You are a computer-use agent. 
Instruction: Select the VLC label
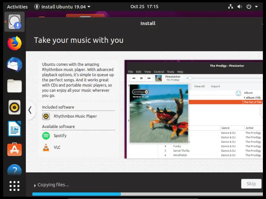point(57,147)
